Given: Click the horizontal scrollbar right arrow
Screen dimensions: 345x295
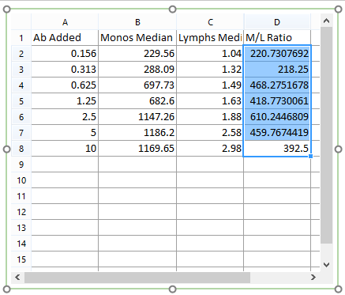Looking at the screenshot, I should (x=313, y=277).
